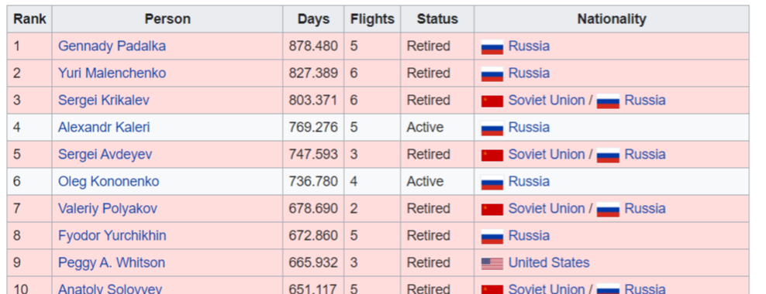The height and width of the screenshot is (294, 766).
Task: Open the Yuri Malenchenko article link
Action: pos(112,73)
